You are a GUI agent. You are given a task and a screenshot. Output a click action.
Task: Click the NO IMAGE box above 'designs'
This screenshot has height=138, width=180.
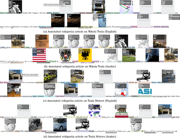click(106, 76)
